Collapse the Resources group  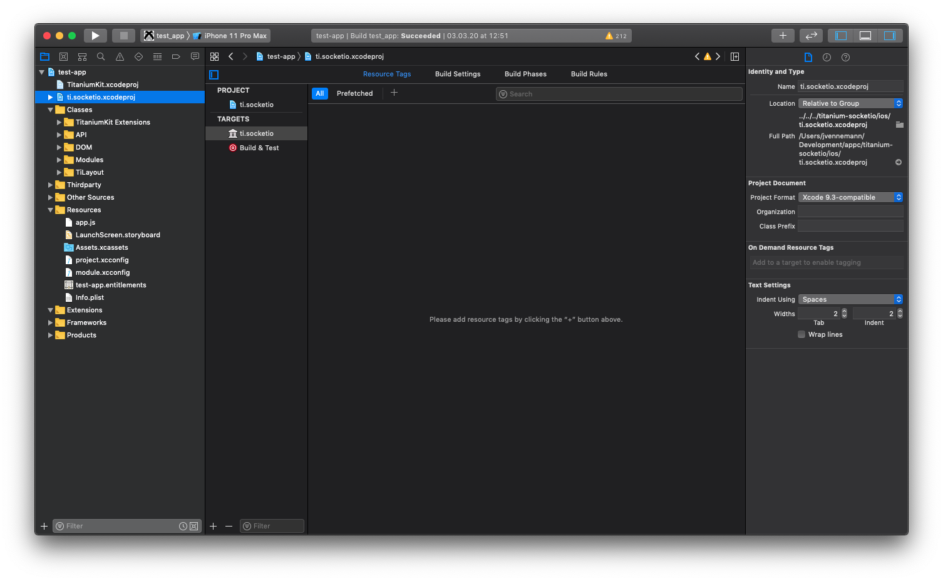pos(51,210)
